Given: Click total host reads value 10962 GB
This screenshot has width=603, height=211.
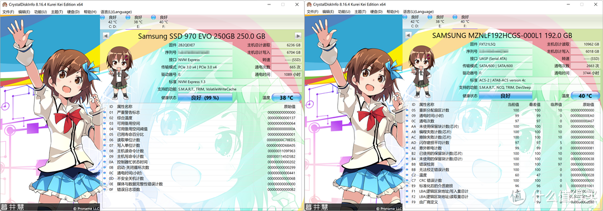Looking at the screenshot, I should 585,44.
